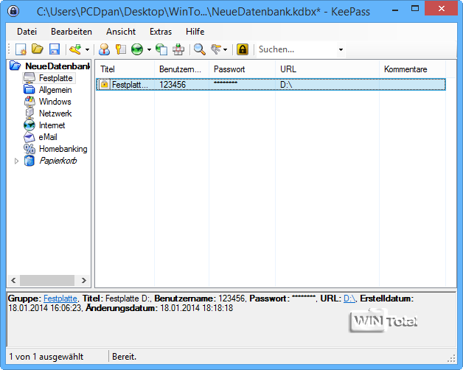Click the KeePass lock icon in title bar
The height and width of the screenshot is (370, 463).
click(x=13, y=11)
